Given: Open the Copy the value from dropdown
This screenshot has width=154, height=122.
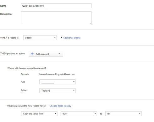Looking at the screenshot, I should (x=39, y=114).
